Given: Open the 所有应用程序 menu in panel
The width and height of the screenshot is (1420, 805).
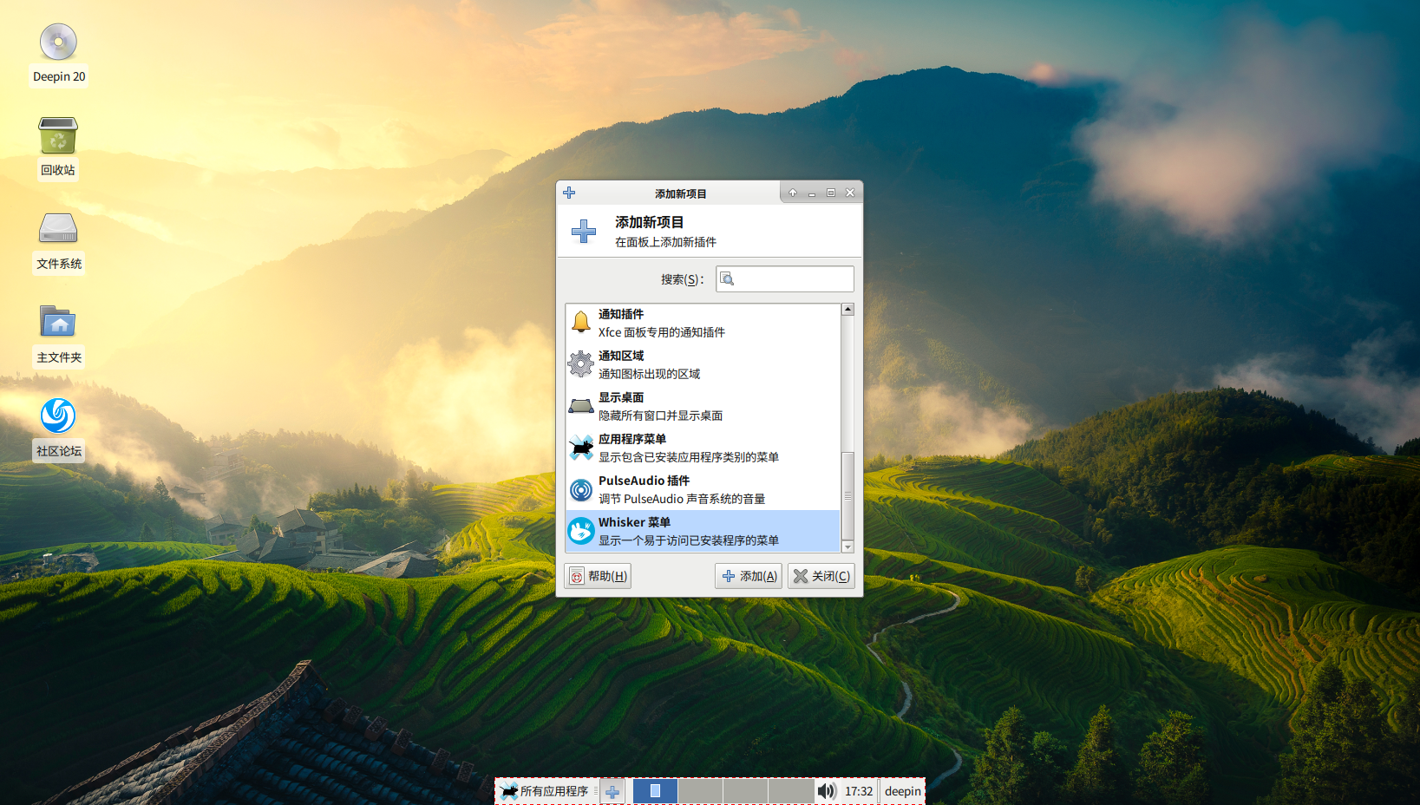Looking at the screenshot, I should 545,791.
